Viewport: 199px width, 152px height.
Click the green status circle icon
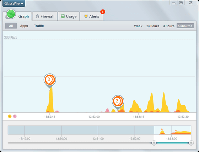point(11,14)
